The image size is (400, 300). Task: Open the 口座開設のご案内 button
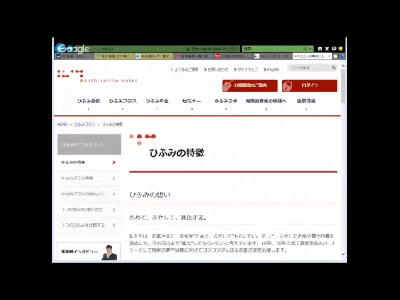coord(250,86)
